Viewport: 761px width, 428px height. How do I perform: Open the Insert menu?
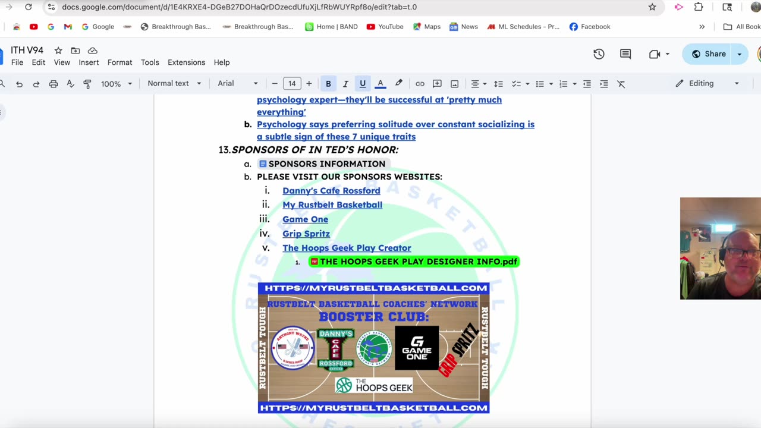click(x=89, y=62)
